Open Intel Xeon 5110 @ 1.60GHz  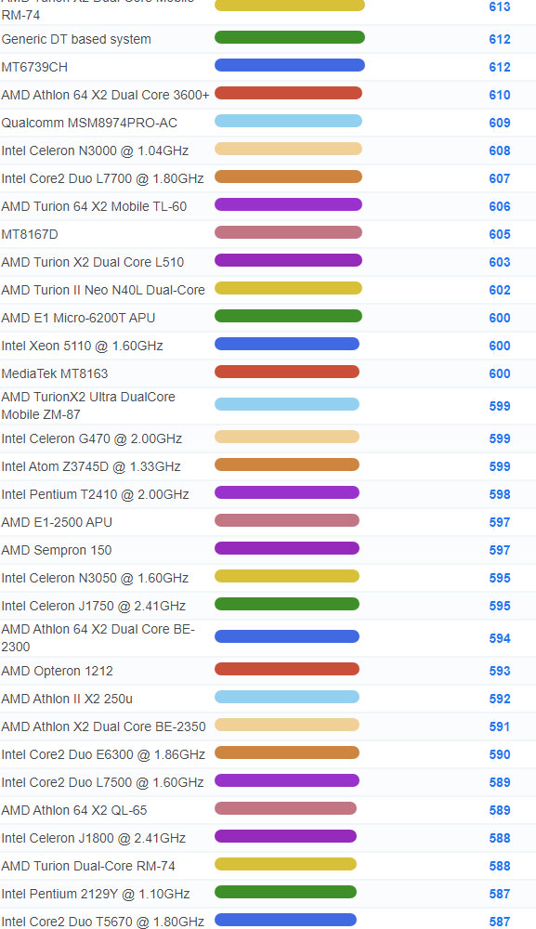point(82,346)
